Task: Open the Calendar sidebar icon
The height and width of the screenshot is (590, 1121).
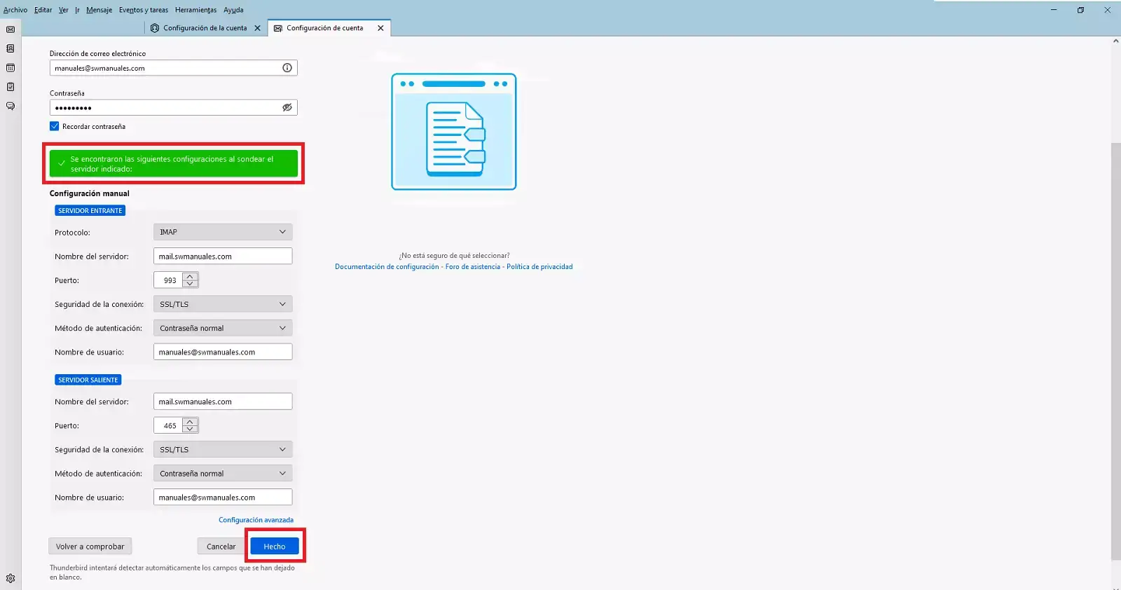Action: [x=11, y=68]
